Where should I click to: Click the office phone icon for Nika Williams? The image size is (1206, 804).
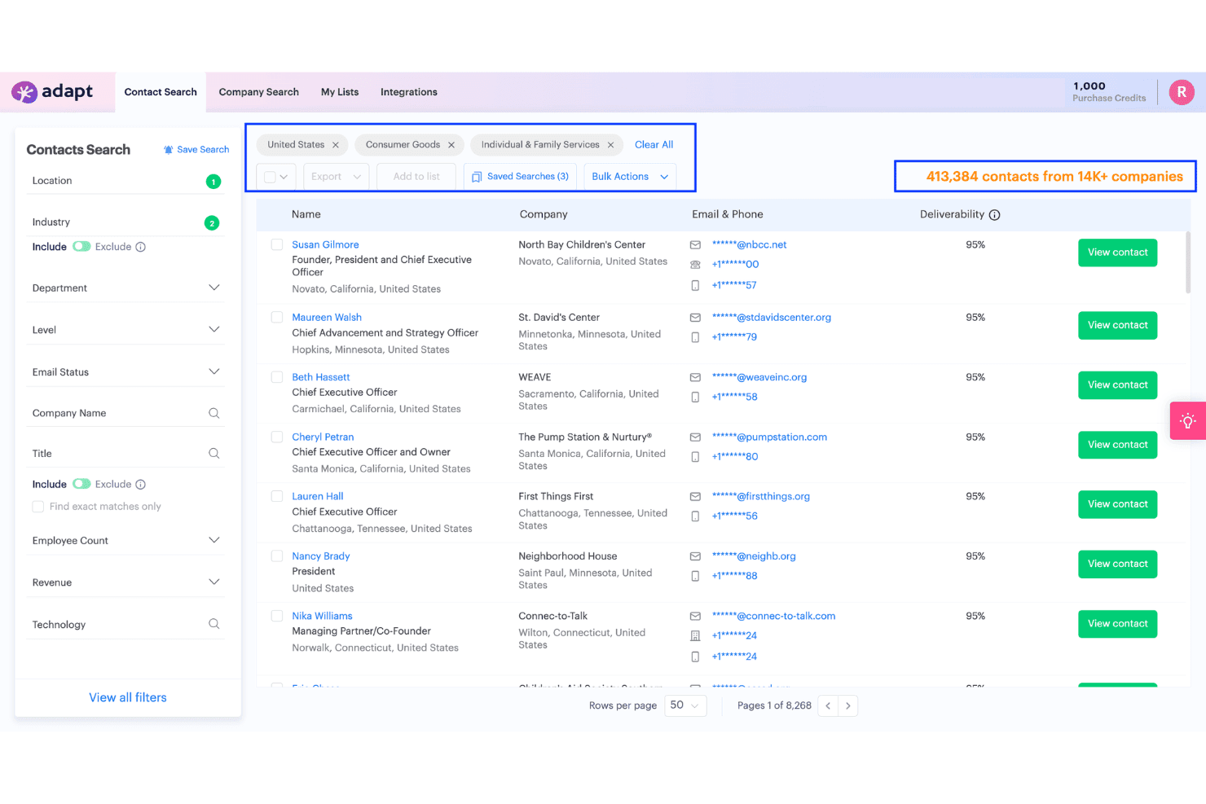pos(695,636)
